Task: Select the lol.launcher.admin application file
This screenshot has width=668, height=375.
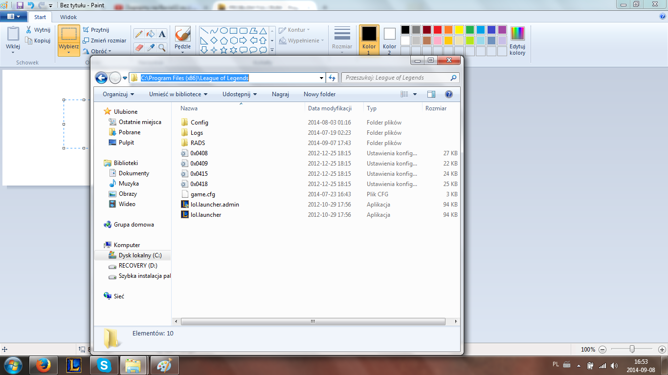Action: click(x=215, y=205)
